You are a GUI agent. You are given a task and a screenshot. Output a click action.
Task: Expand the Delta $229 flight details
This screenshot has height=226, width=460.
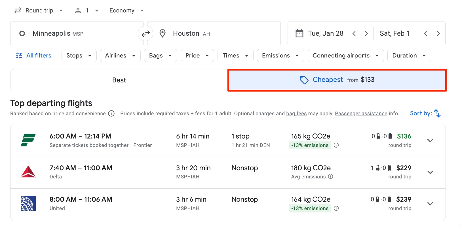click(x=430, y=172)
